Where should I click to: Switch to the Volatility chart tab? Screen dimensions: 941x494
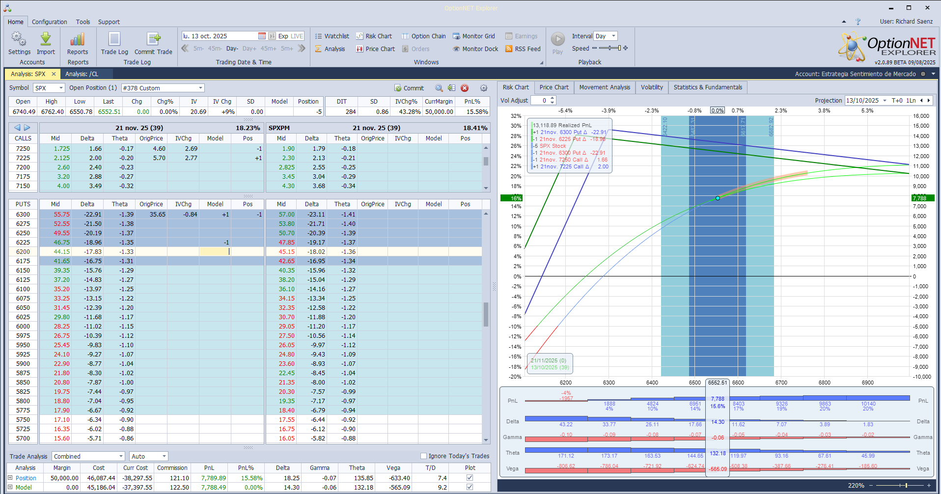pyautogui.click(x=652, y=87)
